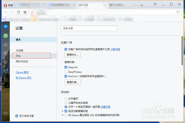Click the settings page vertical scrollbar
This screenshot has width=185, height=123.
(182, 51)
